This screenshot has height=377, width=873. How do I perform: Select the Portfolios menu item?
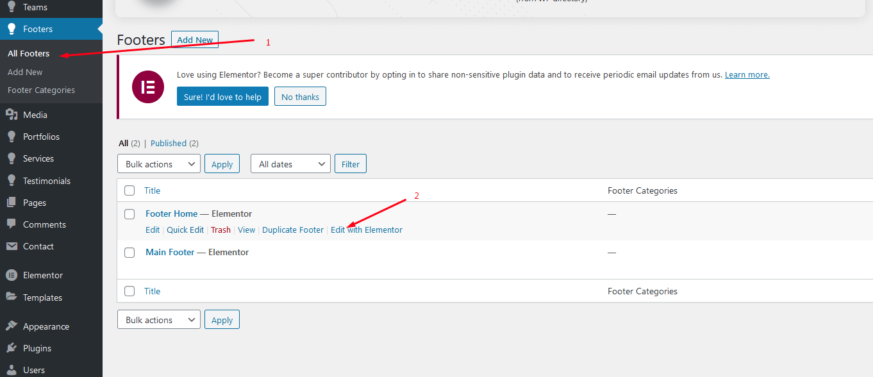tap(41, 137)
